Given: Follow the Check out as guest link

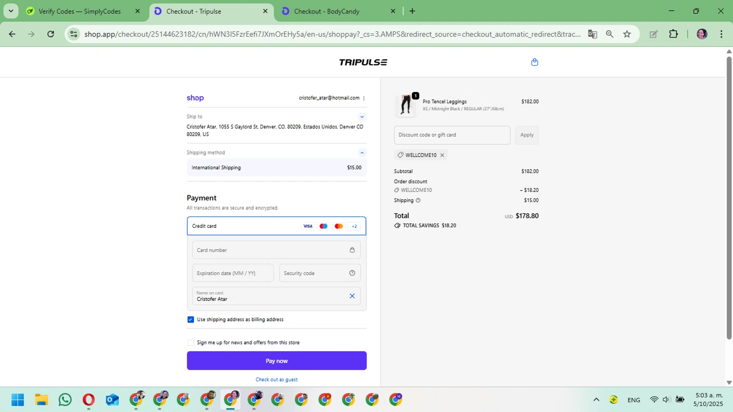Looking at the screenshot, I should pos(277,380).
